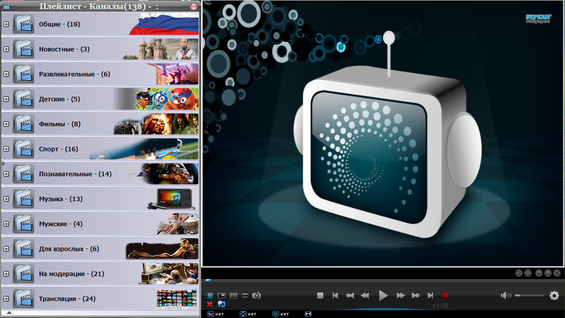565x318 pixels.
Task: Select the Развлекательные - (6) category
Action: 100,74
